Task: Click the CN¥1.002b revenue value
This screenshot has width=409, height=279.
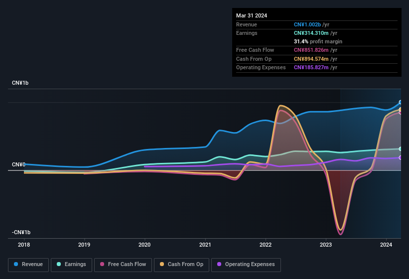Action: click(307, 24)
